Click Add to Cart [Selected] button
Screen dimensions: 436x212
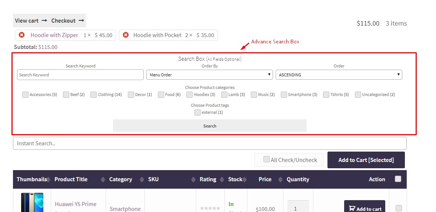366,160
